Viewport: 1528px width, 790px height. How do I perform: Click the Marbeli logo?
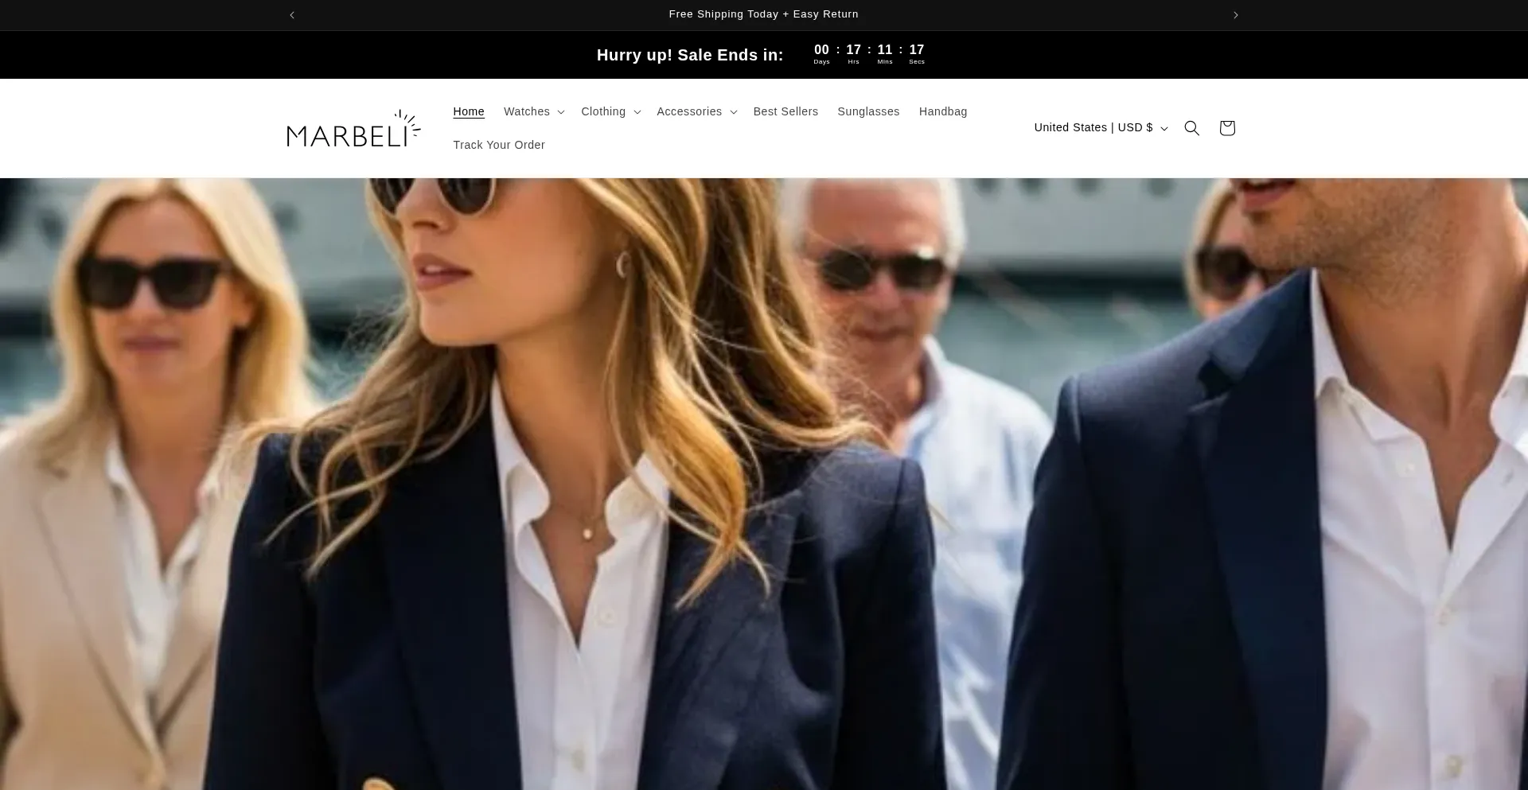click(x=353, y=129)
